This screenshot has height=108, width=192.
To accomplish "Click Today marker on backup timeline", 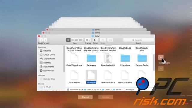I will (183, 95).
